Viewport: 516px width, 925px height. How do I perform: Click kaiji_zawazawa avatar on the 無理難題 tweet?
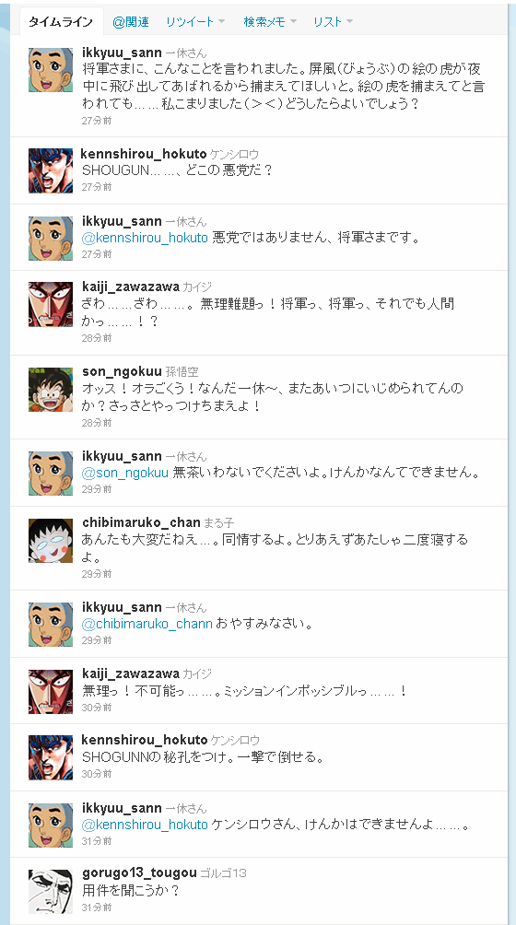(51, 304)
